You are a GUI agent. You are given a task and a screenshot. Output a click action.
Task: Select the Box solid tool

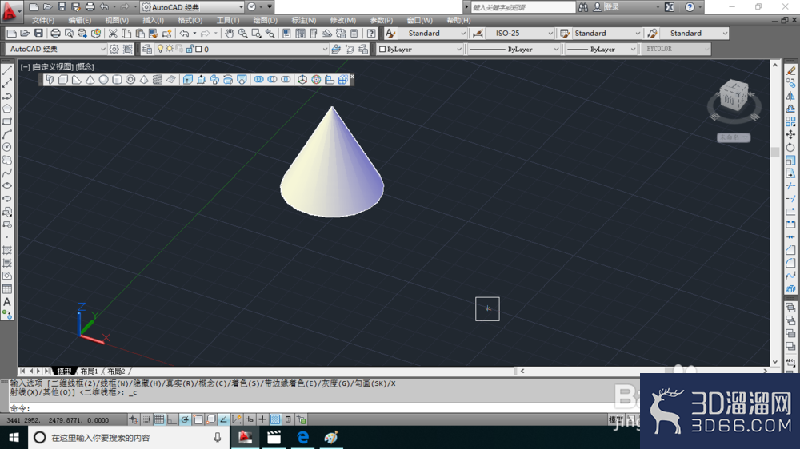(63, 80)
